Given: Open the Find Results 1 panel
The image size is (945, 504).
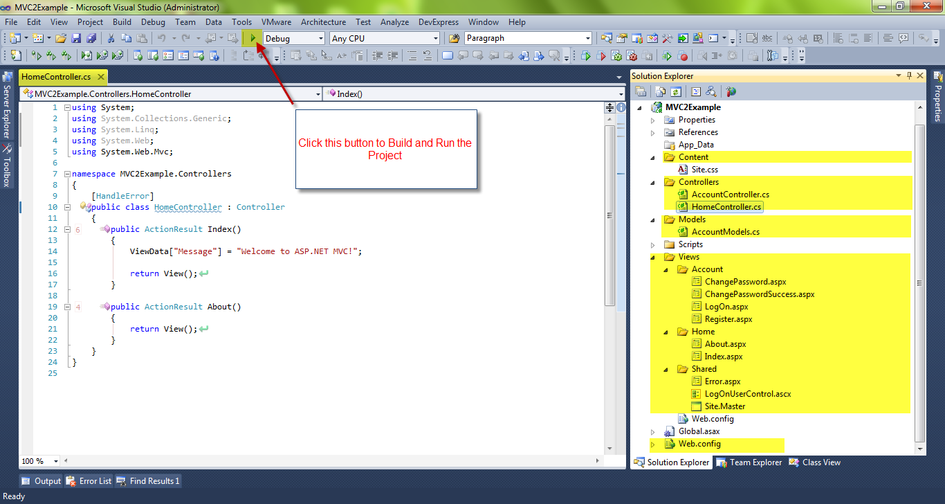Looking at the screenshot, I should point(148,480).
